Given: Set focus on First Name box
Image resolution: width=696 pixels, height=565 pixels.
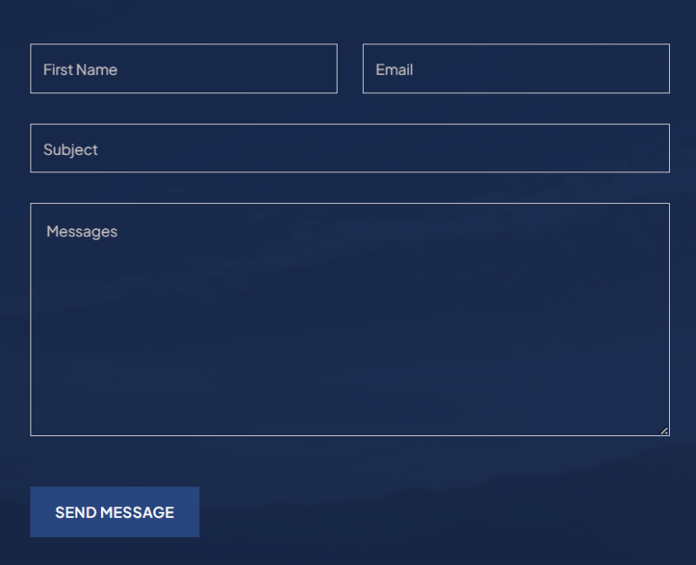Looking at the screenshot, I should tap(184, 69).
